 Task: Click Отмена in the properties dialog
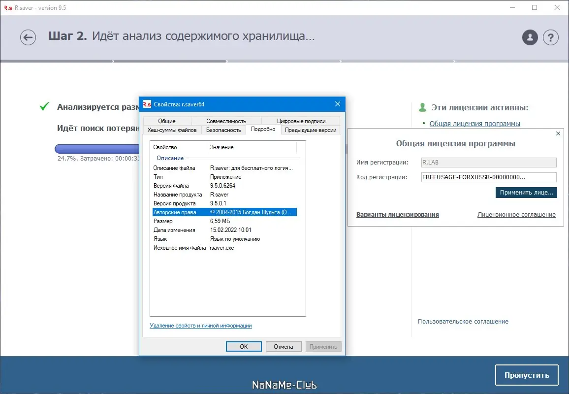[284, 346]
